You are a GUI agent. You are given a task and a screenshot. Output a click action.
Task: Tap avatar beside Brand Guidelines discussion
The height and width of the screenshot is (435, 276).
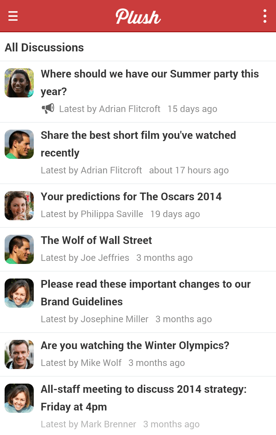(19, 293)
